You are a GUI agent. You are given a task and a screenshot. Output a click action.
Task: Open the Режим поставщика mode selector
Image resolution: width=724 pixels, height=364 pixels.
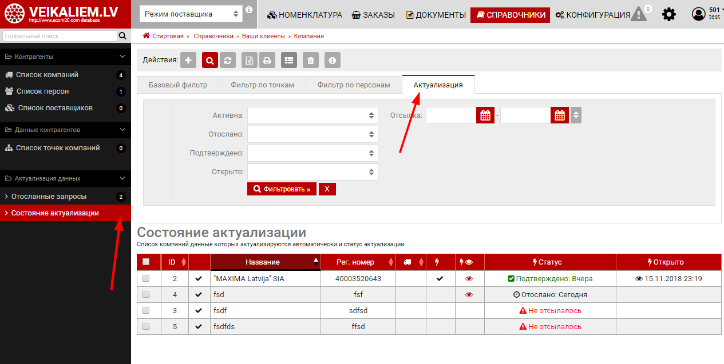192,14
